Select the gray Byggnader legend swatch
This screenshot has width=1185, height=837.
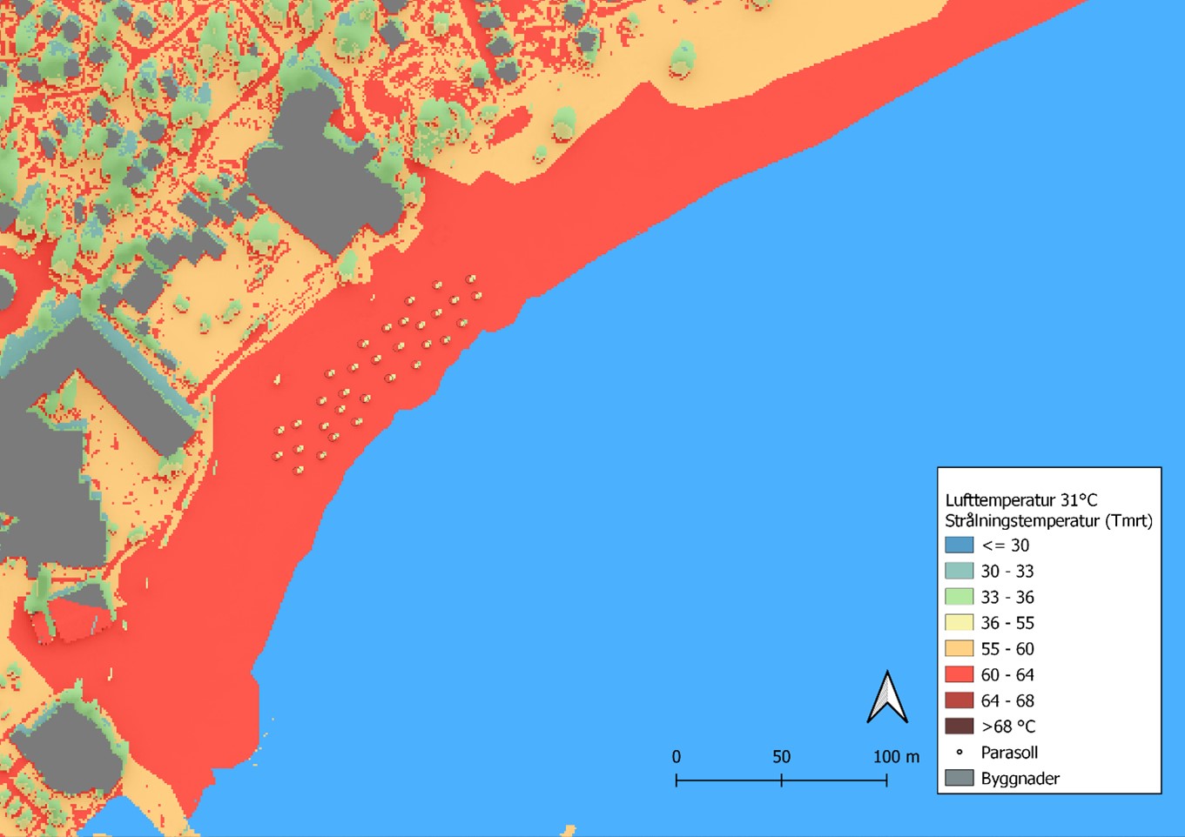(x=959, y=778)
